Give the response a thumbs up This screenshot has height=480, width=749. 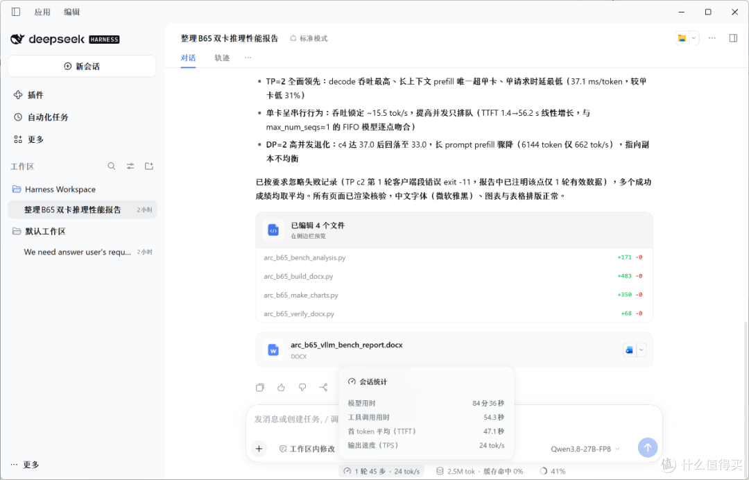281,387
